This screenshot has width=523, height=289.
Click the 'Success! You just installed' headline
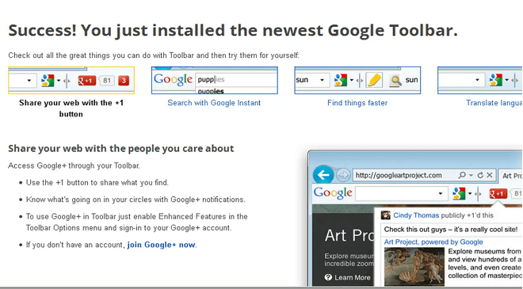click(233, 30)
